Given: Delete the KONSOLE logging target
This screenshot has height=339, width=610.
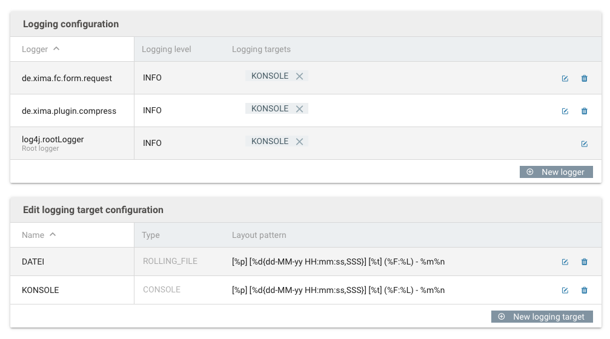Looking at the screenshot, I should click(585, 291).
